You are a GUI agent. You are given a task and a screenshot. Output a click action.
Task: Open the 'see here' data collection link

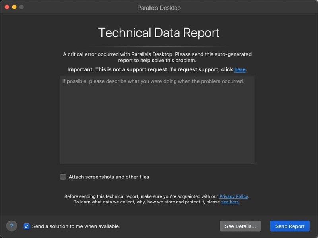(230, 202)
